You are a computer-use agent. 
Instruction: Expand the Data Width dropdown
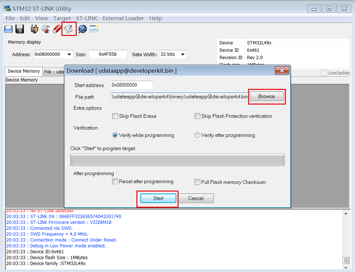(x=183, y=54)
